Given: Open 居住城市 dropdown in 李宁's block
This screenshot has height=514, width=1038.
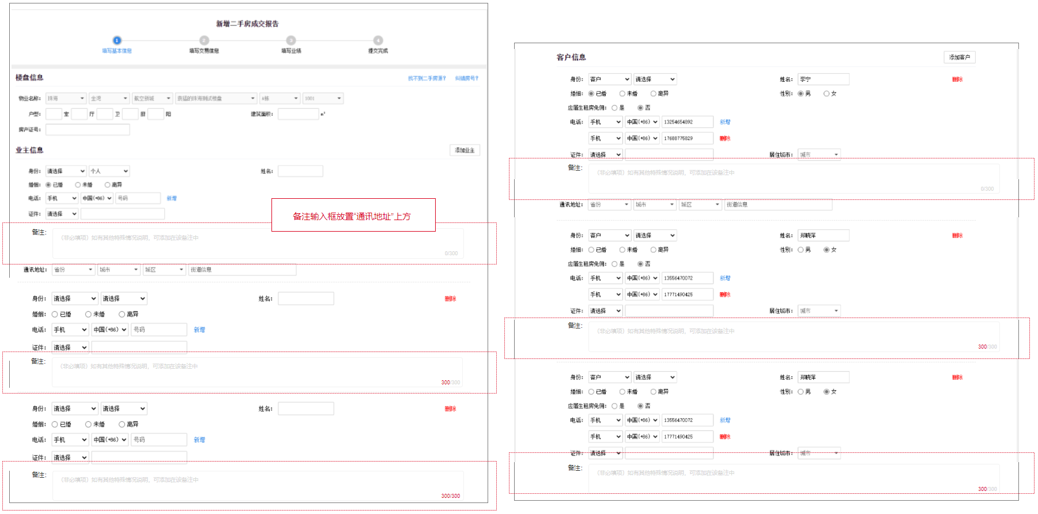Looking at the screenshot, I should 820,154.
